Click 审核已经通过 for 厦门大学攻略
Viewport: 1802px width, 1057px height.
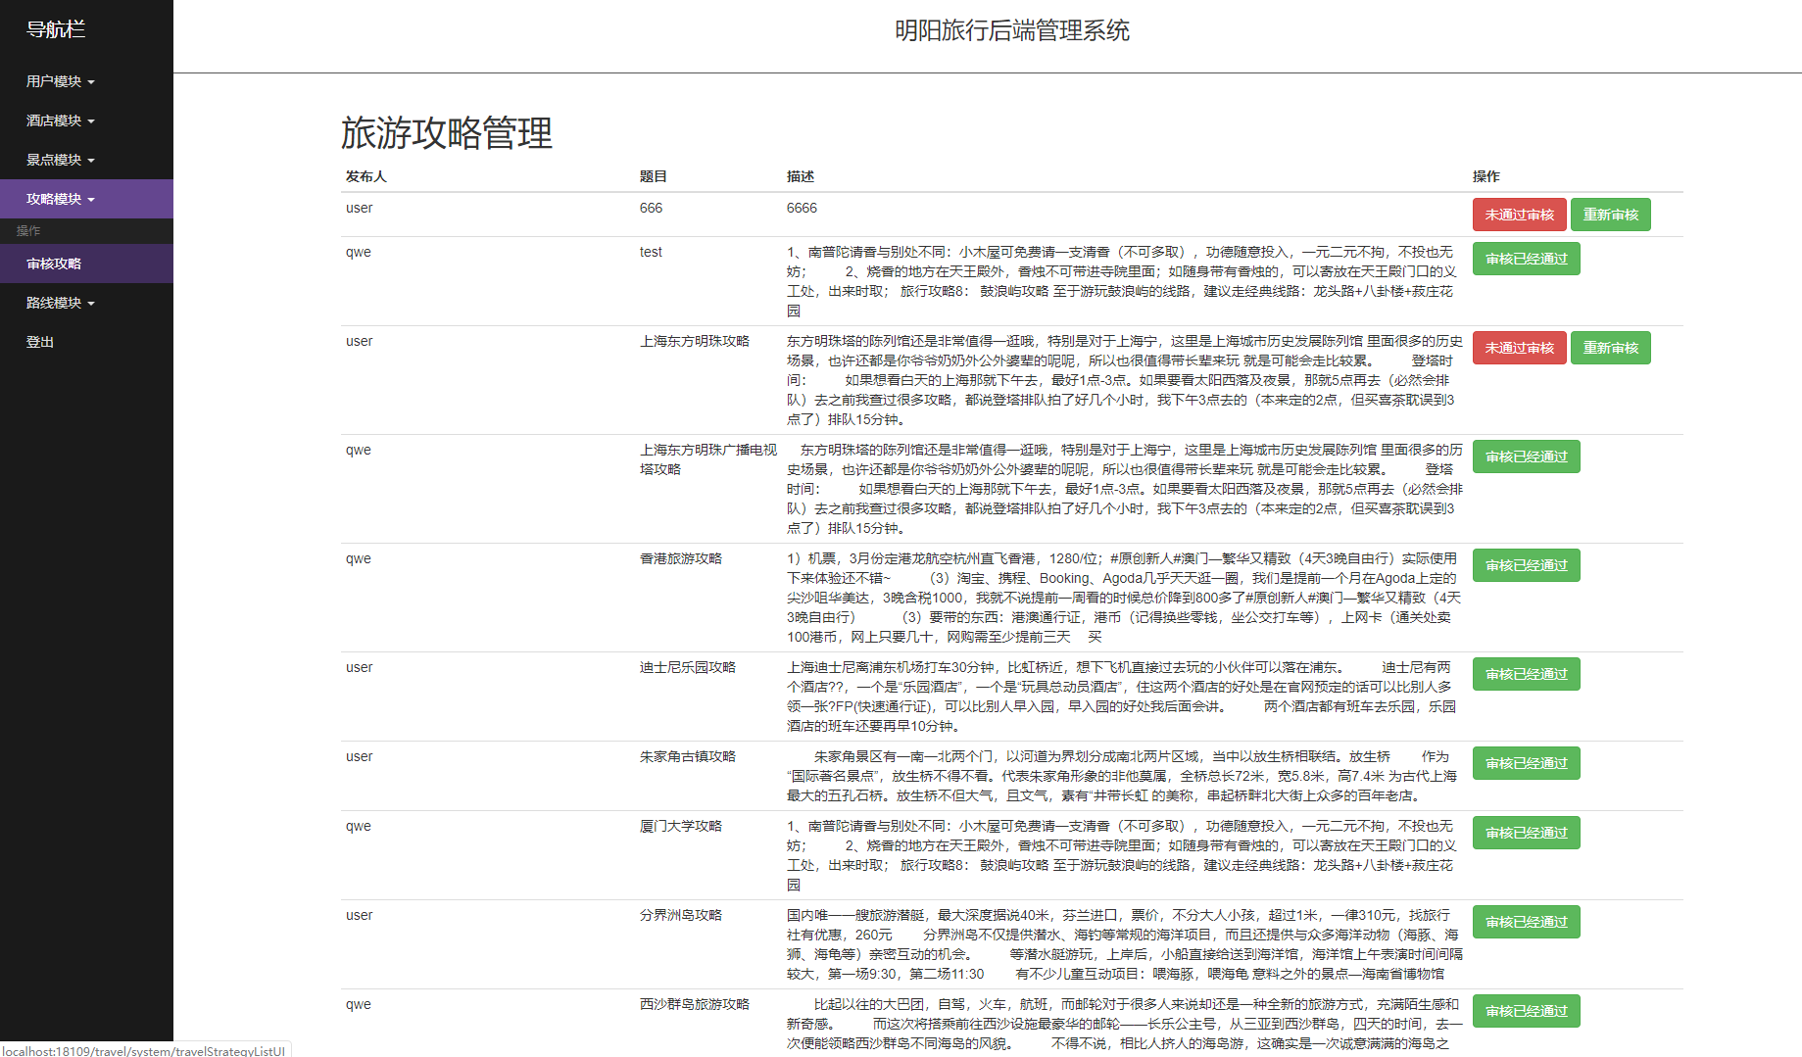point(1525,832)
